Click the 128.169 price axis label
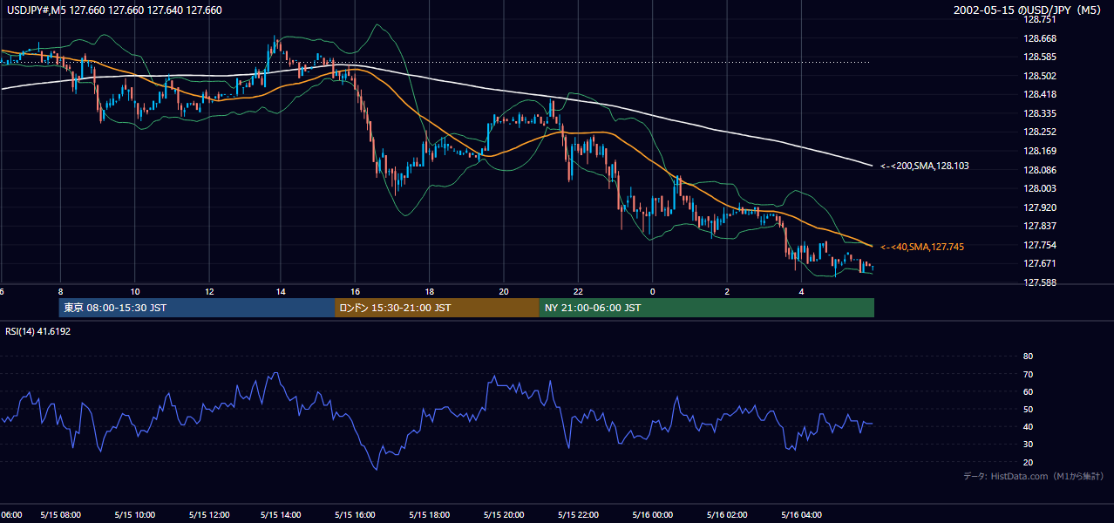This screenshot has width=1114, height=523. point(1040,151)
